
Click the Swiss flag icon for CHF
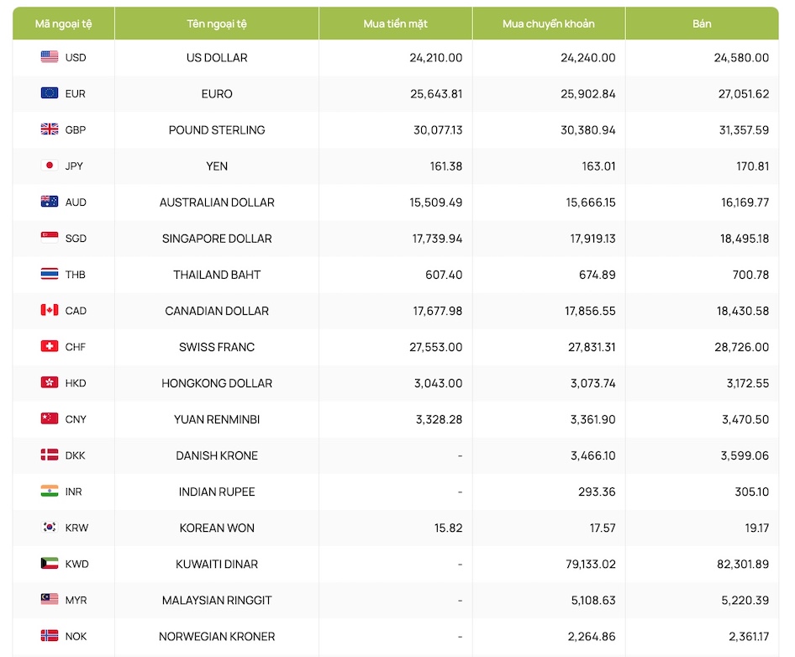pos(50,346)
